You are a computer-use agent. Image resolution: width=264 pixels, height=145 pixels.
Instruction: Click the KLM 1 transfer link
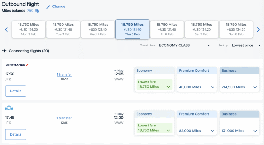64,118
